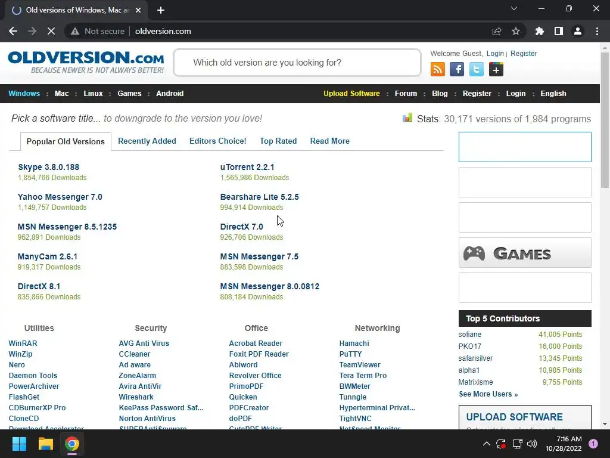
Task: Click Register link beside Welcome Guest
Action: 524,53
